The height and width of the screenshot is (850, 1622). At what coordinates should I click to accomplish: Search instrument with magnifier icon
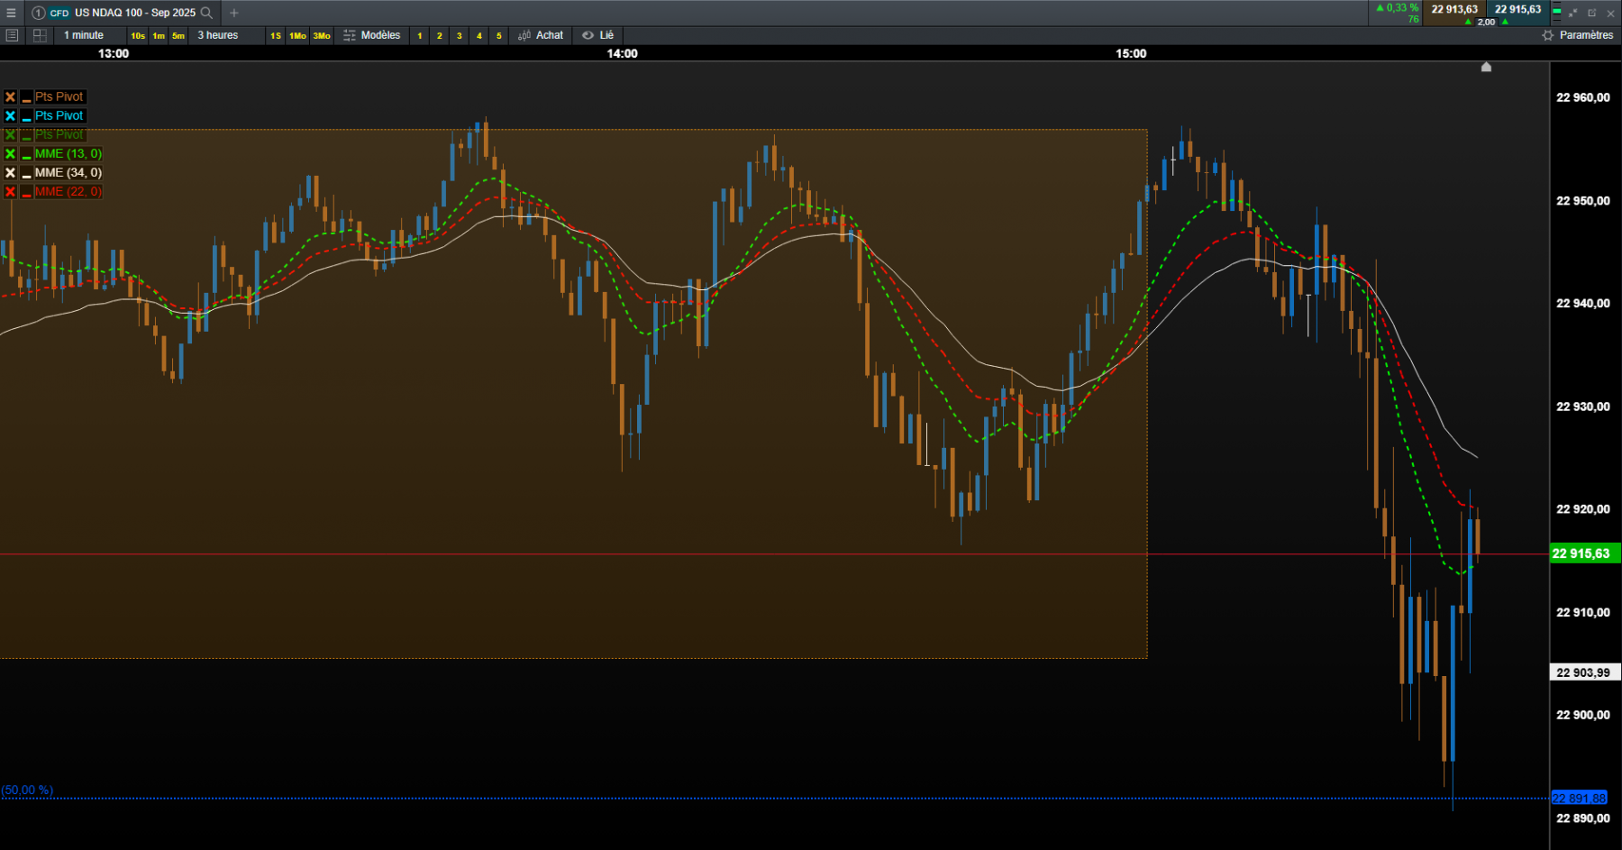[206, 13]
